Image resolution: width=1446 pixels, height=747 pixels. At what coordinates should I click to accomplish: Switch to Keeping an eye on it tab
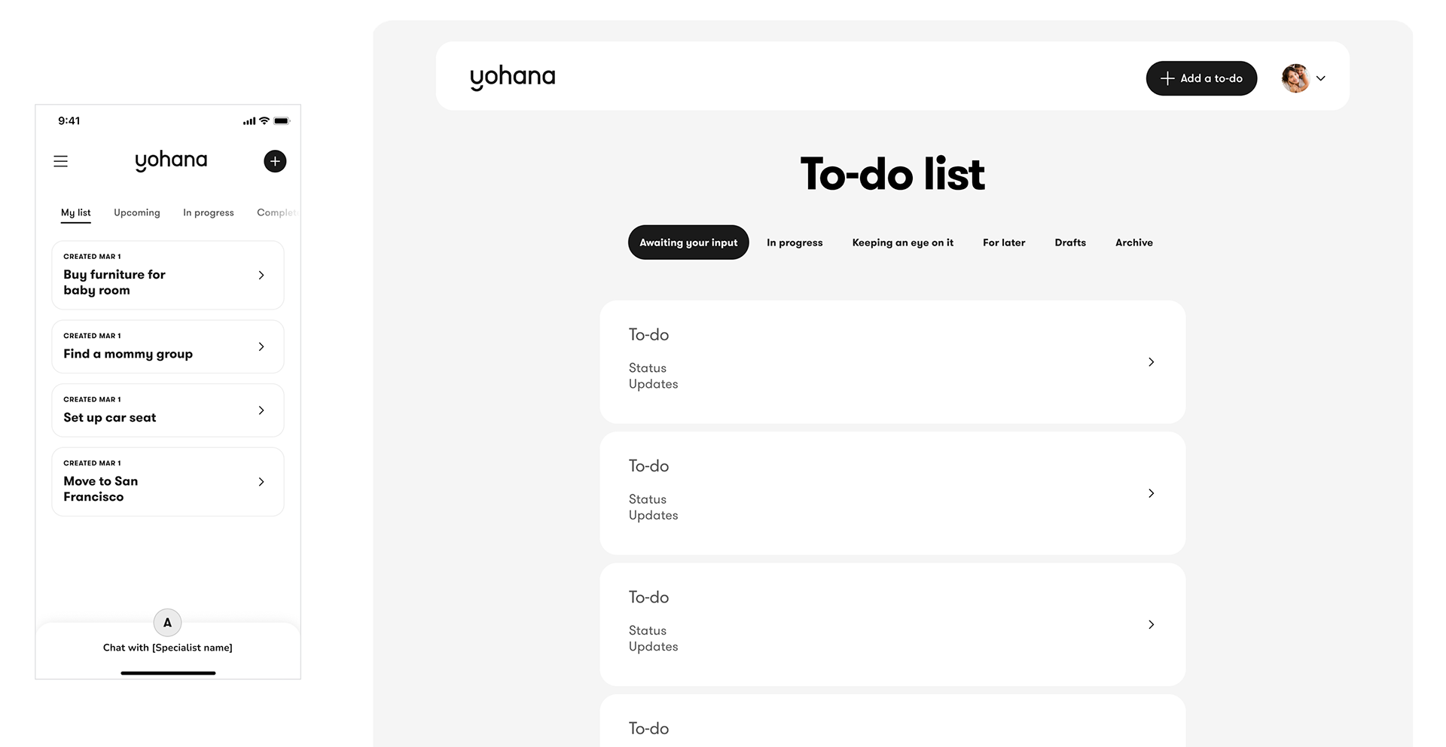click(x=902, y=242)
